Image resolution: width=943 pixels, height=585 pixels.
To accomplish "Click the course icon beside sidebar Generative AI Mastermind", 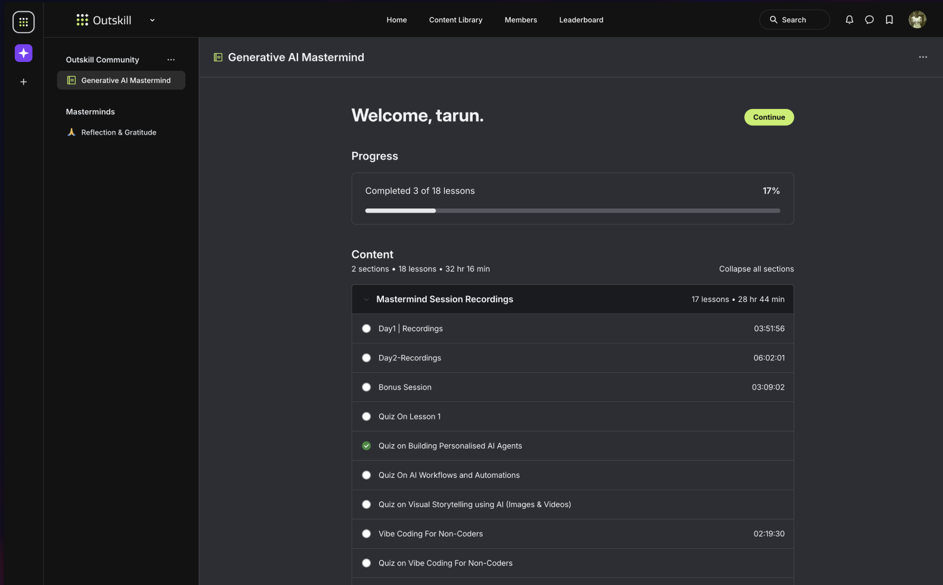I will click(72, 80).
